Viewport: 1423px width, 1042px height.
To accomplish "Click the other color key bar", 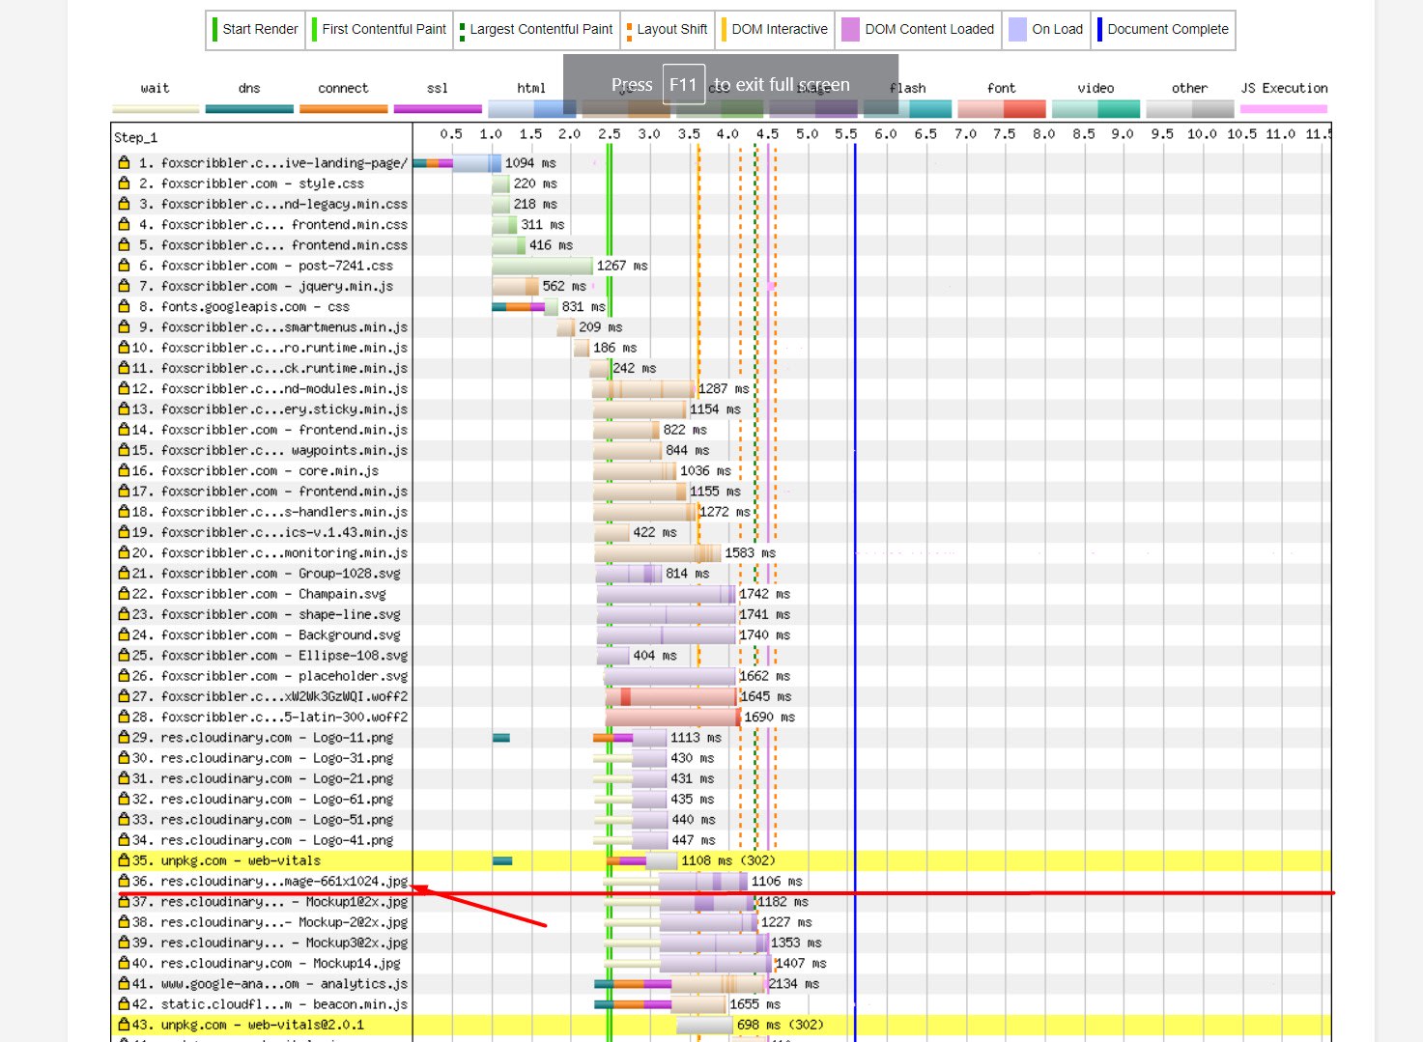I will (1190, 109).
